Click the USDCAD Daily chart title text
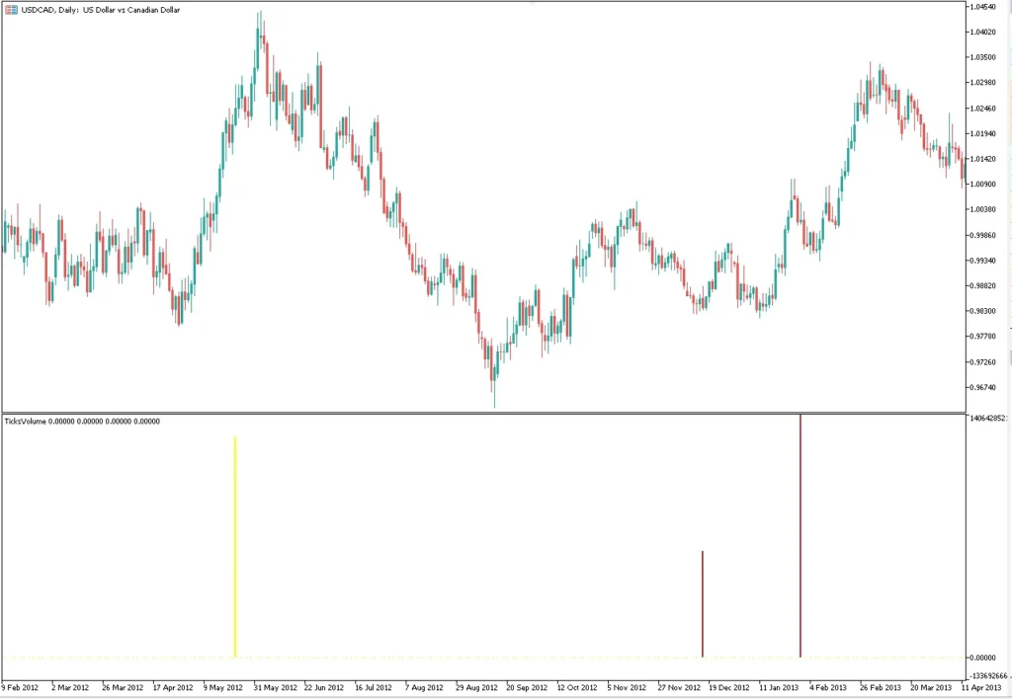Screen dimensions: 1012x699 (x=100, y=10)
